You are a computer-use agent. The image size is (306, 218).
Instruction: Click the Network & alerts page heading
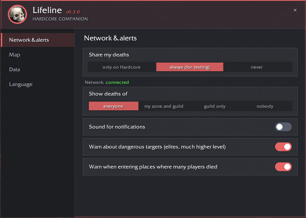[110, 38]
